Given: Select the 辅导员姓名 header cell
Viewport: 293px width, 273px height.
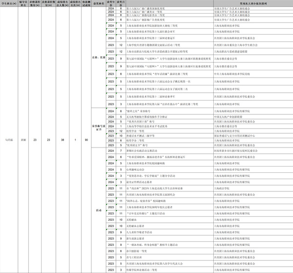Looking at the screenshot, I should click(x=23, y=3).
